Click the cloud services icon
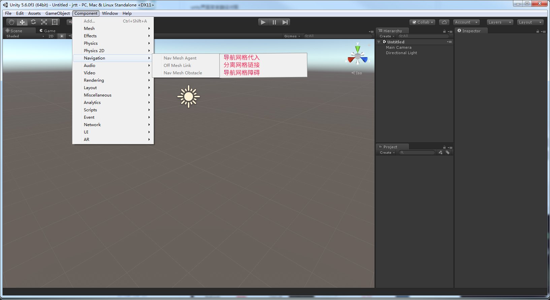Image resolution: width=550 pixels, height=300 pixels. pos(444,22)
